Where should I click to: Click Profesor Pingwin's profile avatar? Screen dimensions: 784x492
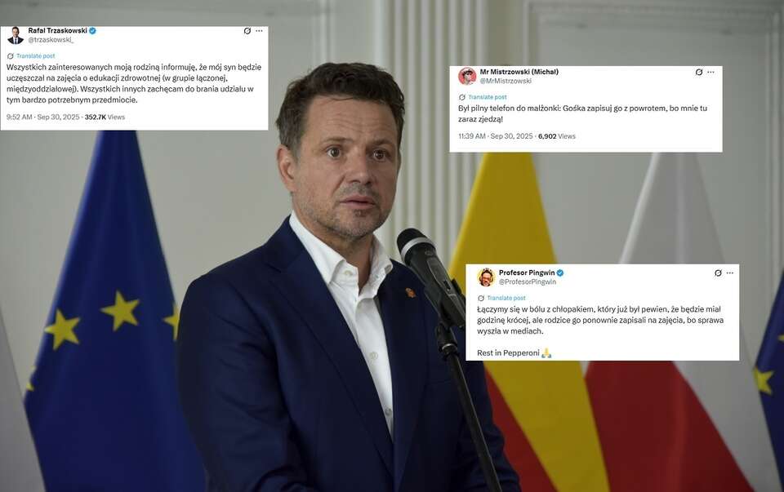tap(486, 277)
